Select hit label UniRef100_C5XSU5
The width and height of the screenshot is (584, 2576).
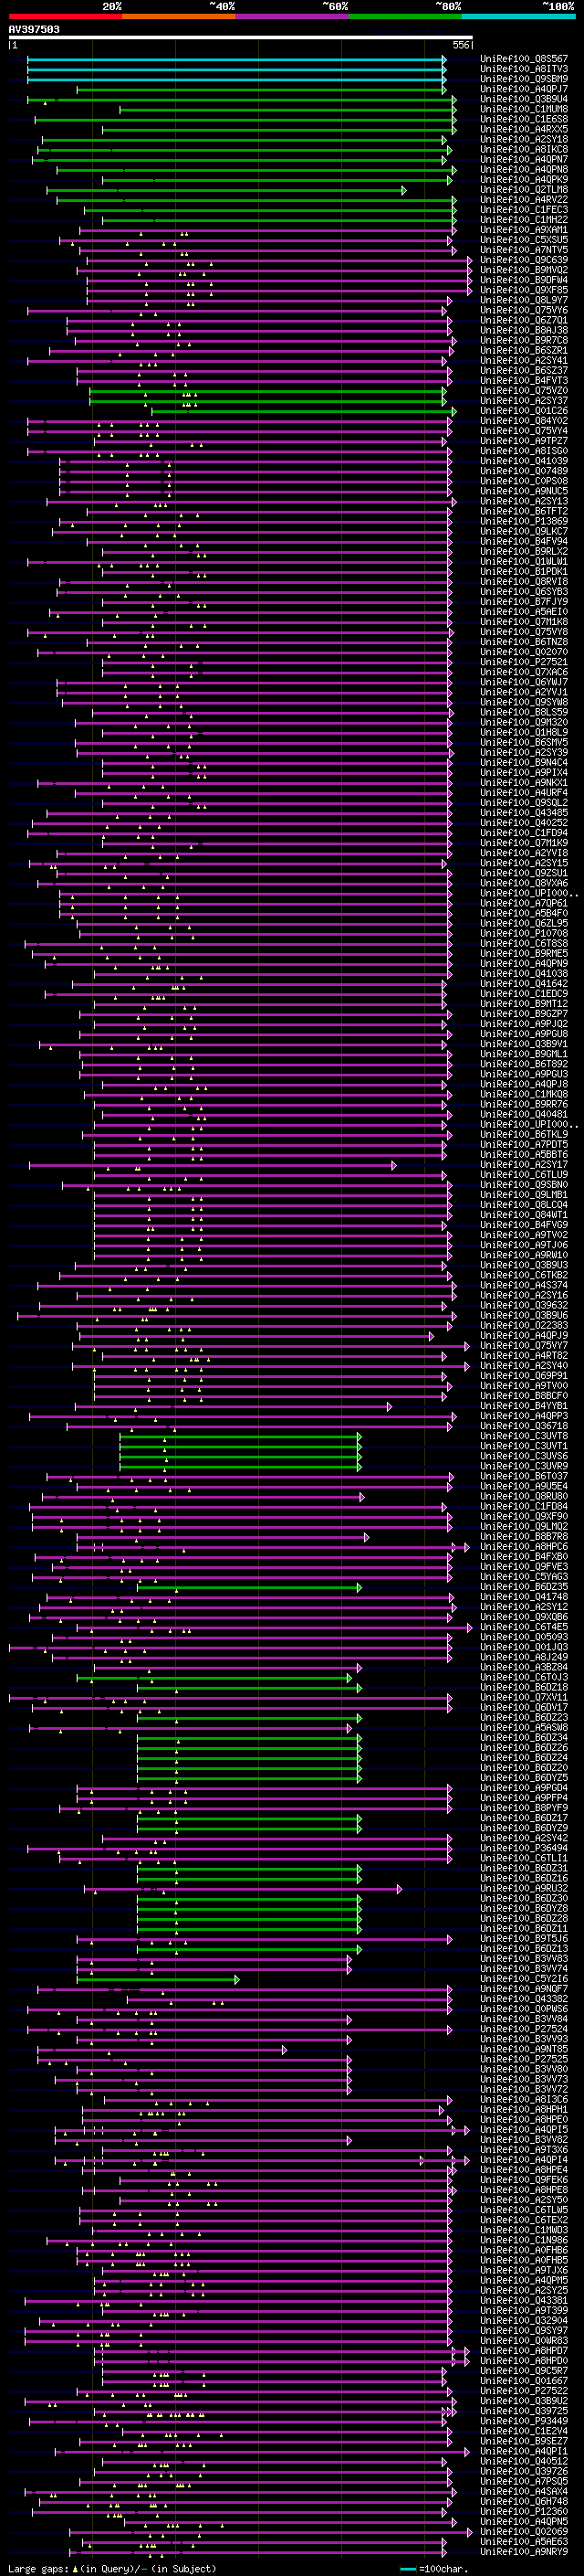point(524,240)
